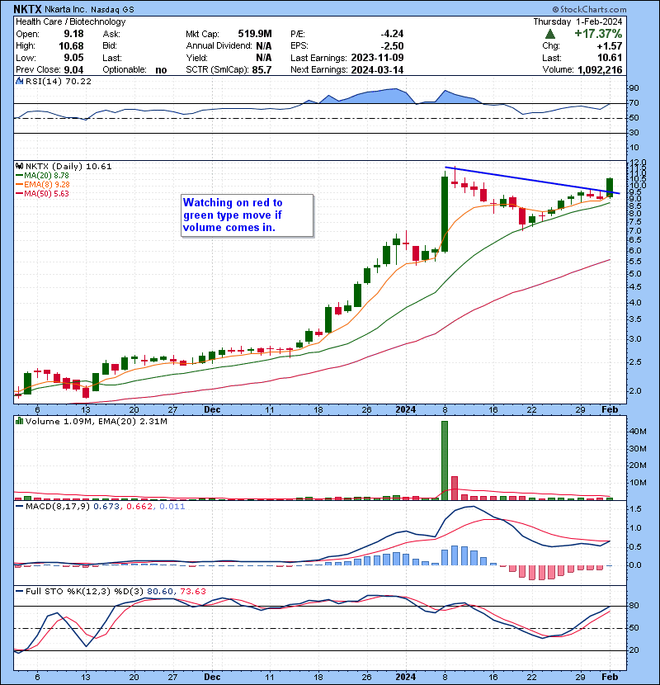This screenshot has width=660, height=685.
Task: Click the P/E value -4.24
Action: (x=392, y=34)
